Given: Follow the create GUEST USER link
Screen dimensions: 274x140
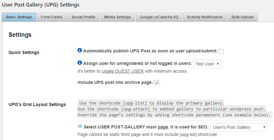Looking at the screenshot, I should coord(122,71).
